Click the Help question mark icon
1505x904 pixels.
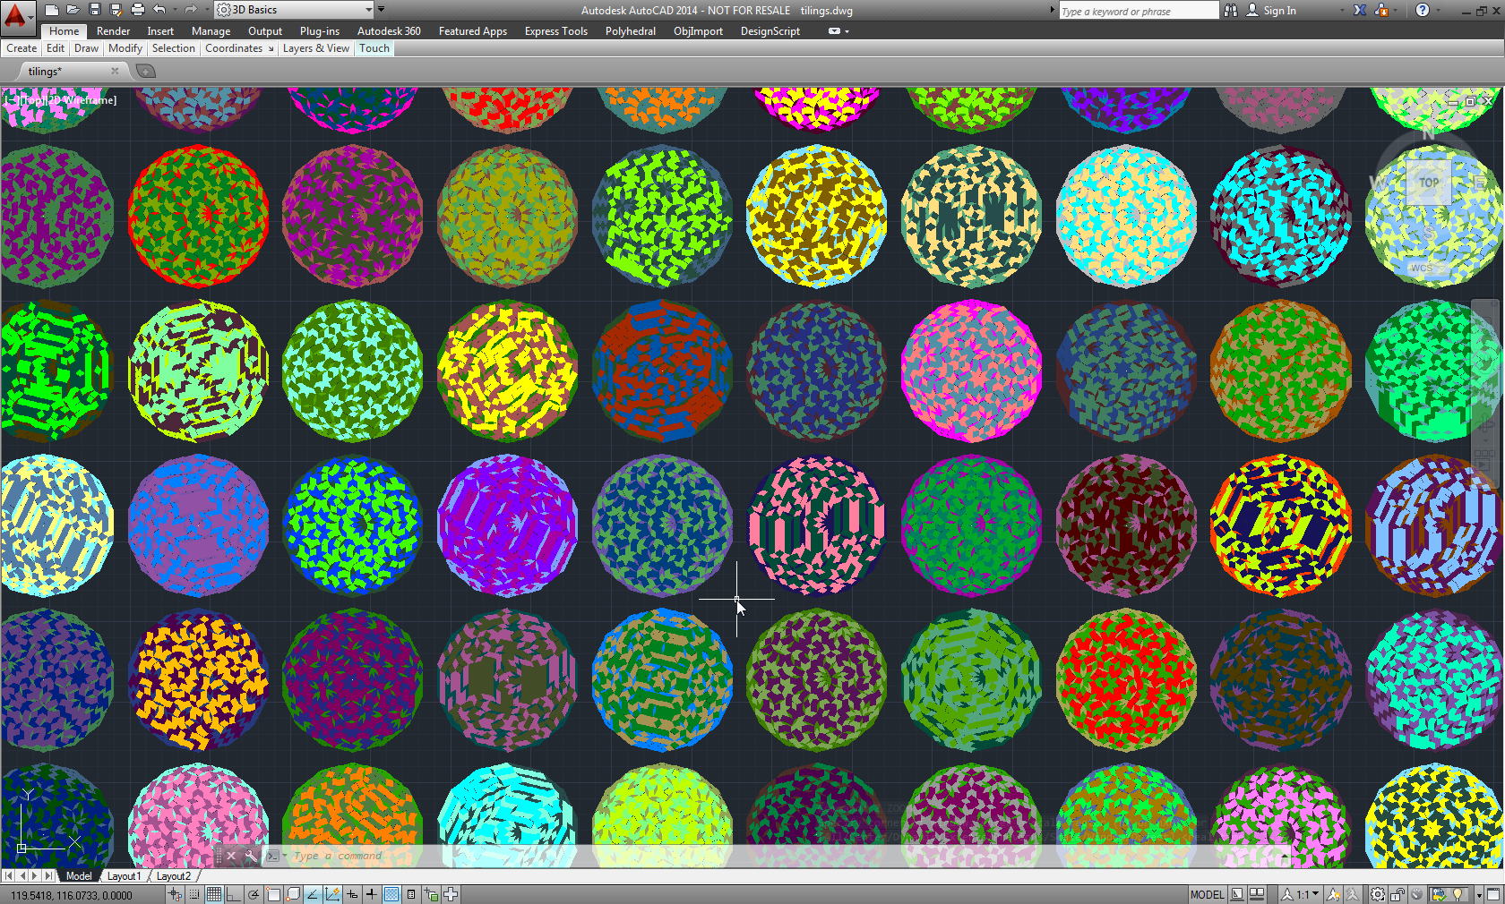1423,10
